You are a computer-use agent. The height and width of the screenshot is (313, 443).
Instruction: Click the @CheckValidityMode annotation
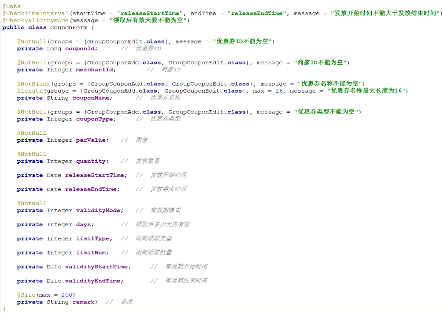[x=35, y=20]
